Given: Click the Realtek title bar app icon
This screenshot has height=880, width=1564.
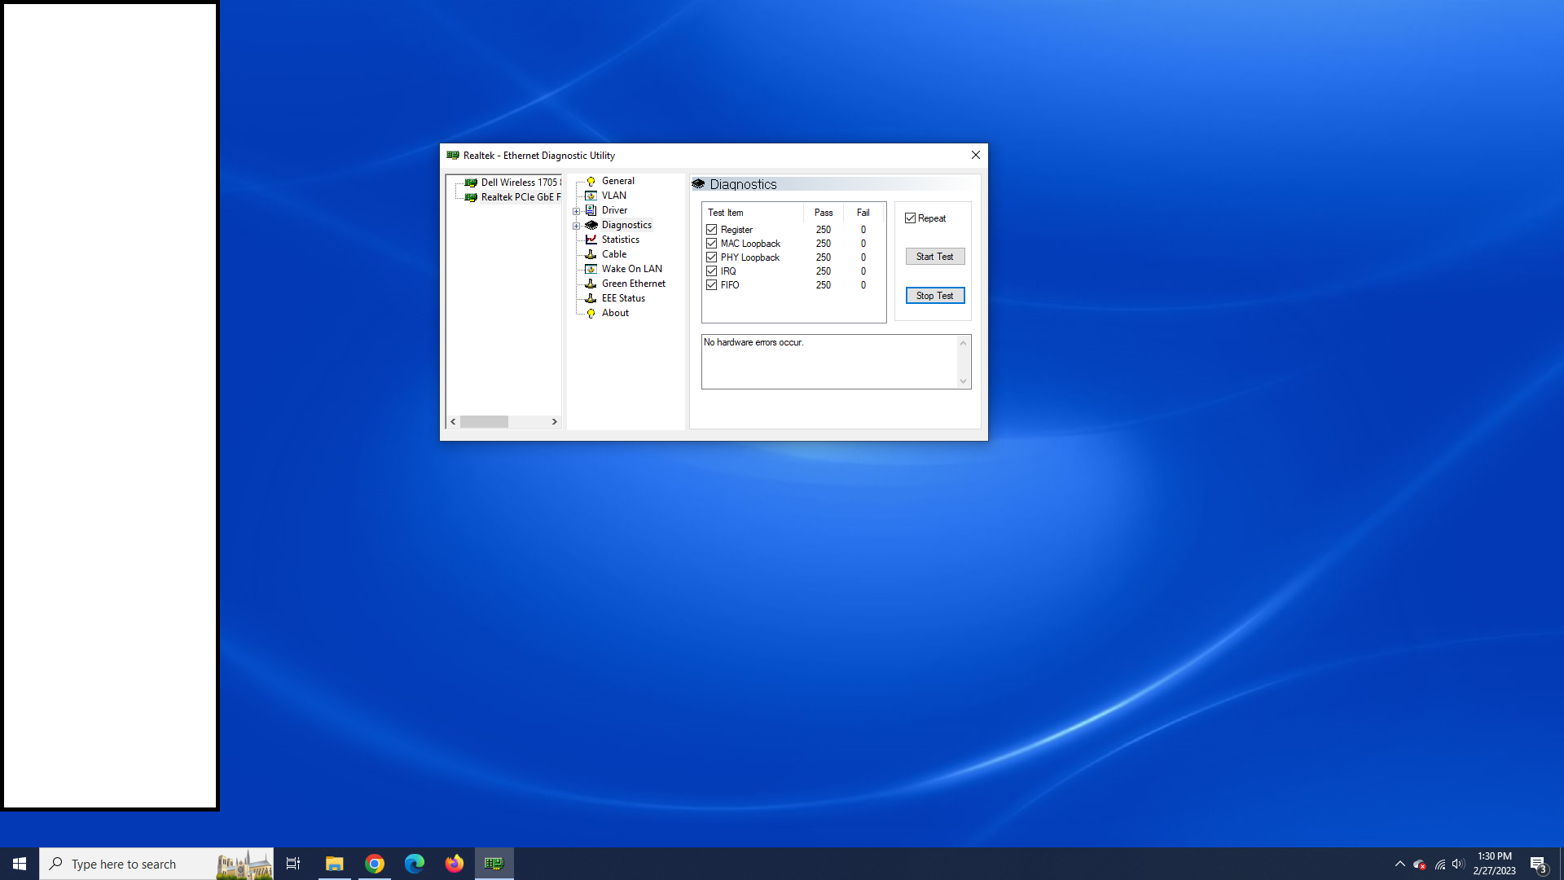Looking at the screenshot, I should [453, 155].
